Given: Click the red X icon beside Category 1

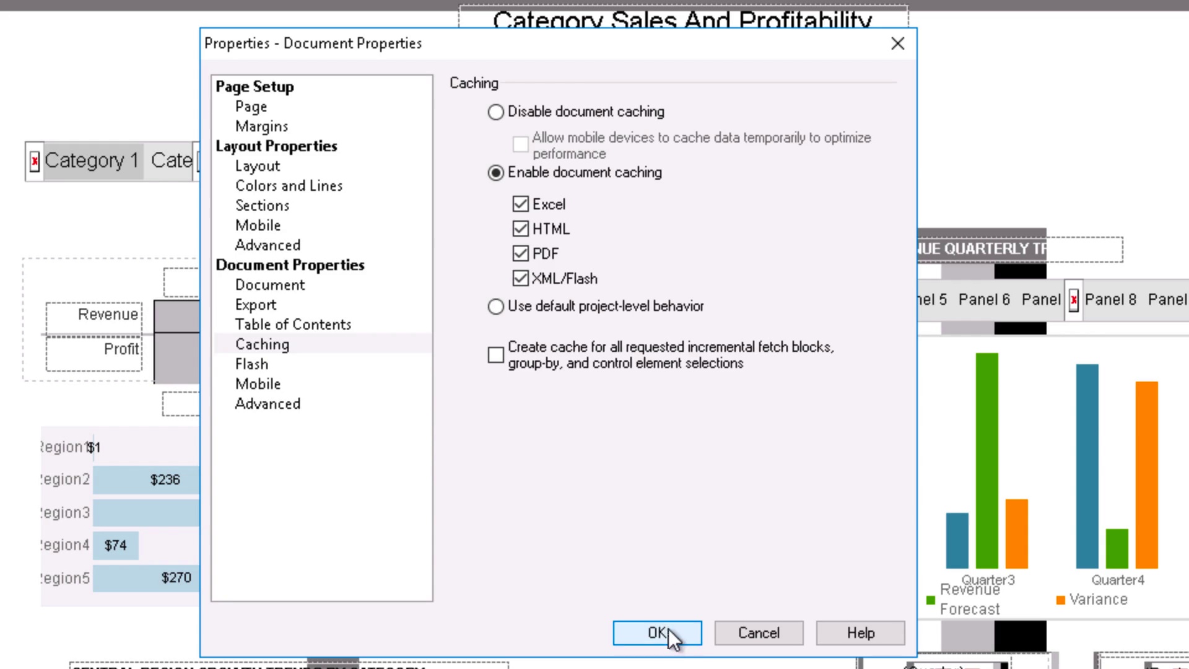Looking at the screenshot, I should [35, 161].
